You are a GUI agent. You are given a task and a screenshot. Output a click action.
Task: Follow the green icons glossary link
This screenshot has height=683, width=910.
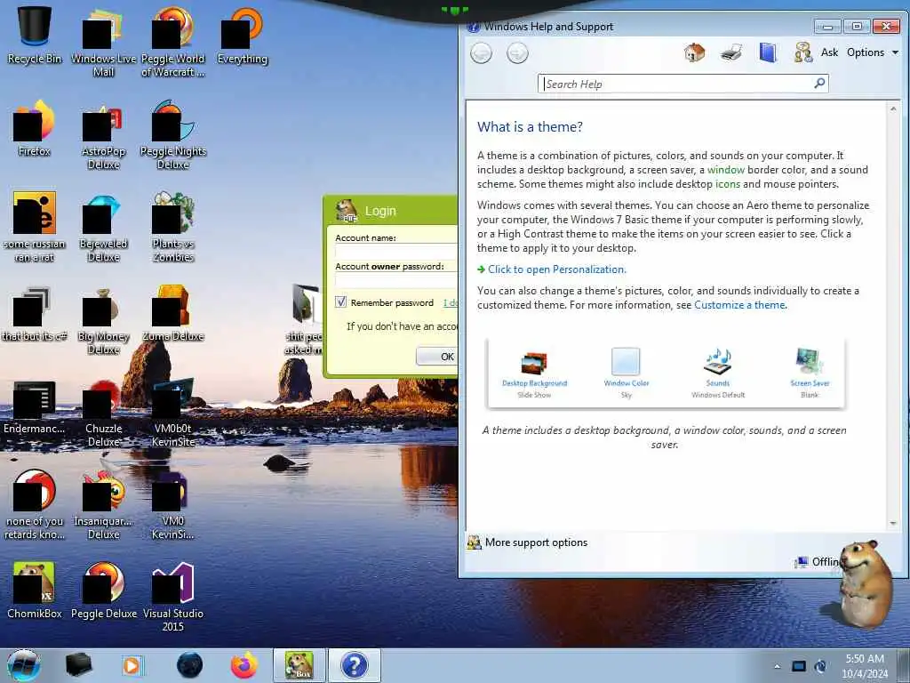[x=727, y=184]
